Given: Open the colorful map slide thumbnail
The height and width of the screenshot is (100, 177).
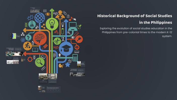Looking at the screenshot, I should 15,36.
